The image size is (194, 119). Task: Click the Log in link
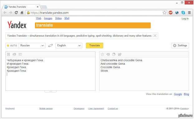pos(185,18)
